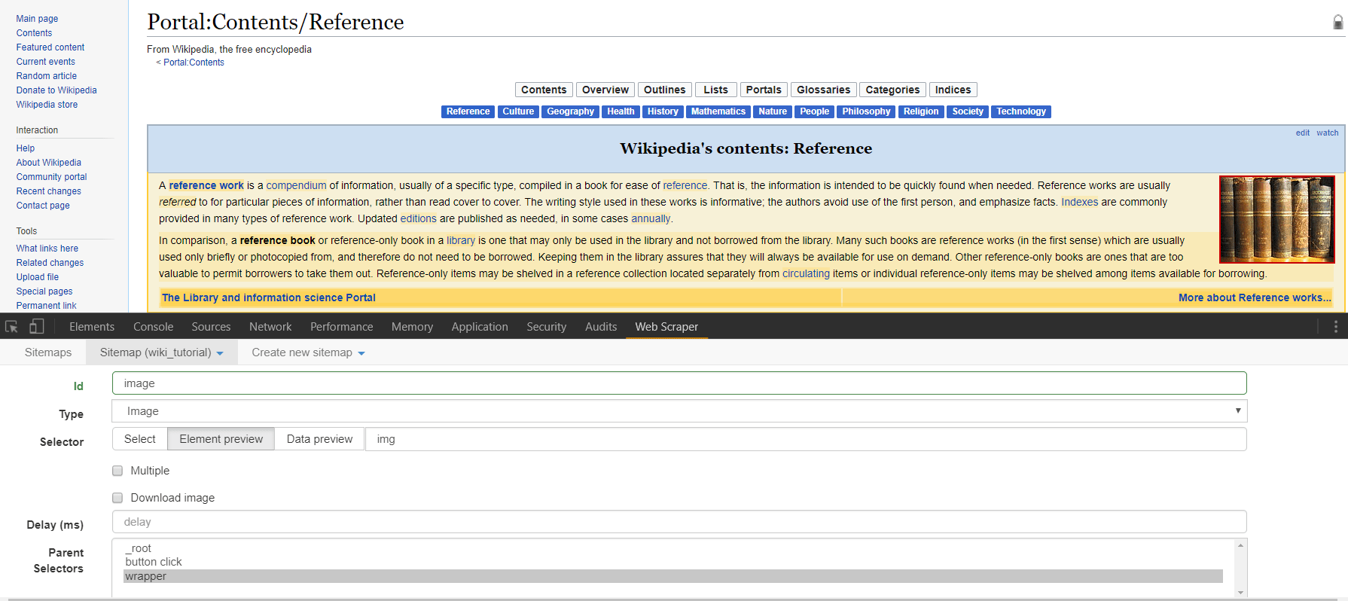Open the Memory tab
Viewport: 1348px width, 601px height.
point(412,327)
